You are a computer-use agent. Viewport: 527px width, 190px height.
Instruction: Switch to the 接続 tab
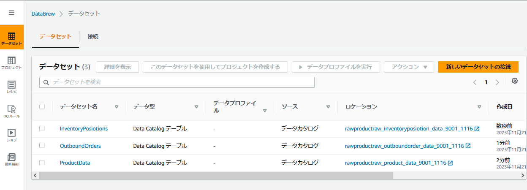click(93, 36)
